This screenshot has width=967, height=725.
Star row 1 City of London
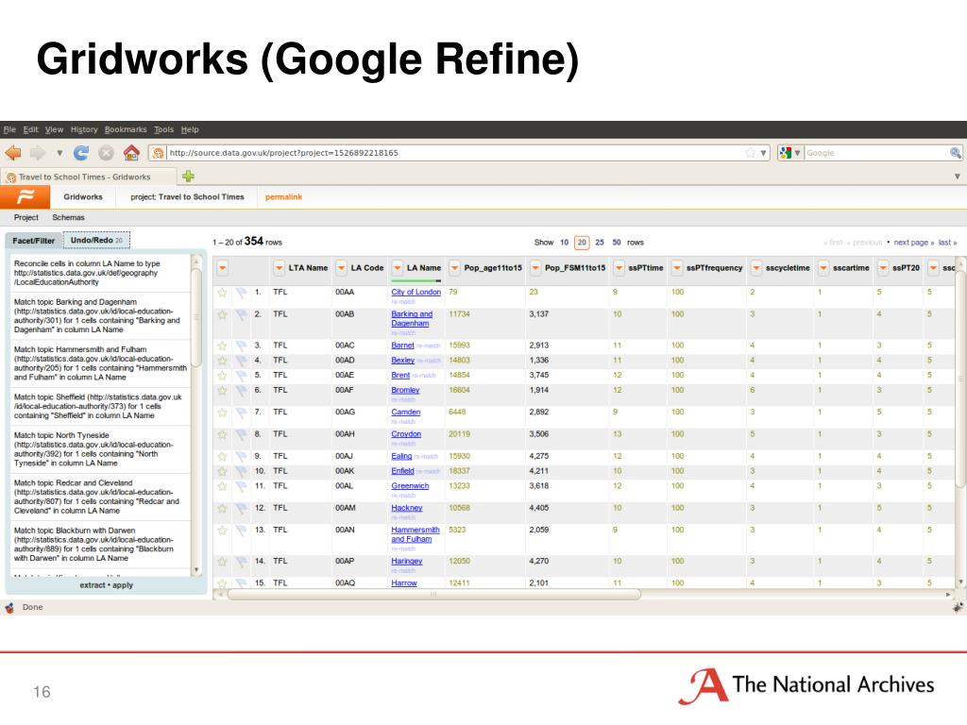point(222,293)
